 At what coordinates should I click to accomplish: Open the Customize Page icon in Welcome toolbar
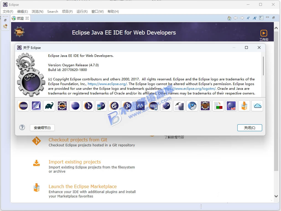click(261, 18)
